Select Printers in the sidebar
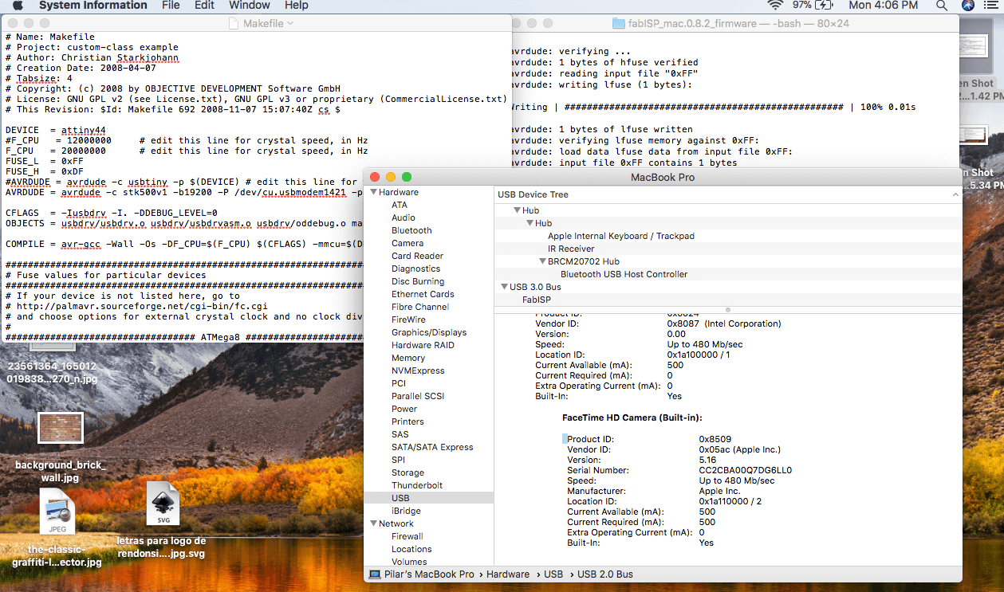Image resolution: width=1004 pixels, height=592 pixels. click(408, 421)
